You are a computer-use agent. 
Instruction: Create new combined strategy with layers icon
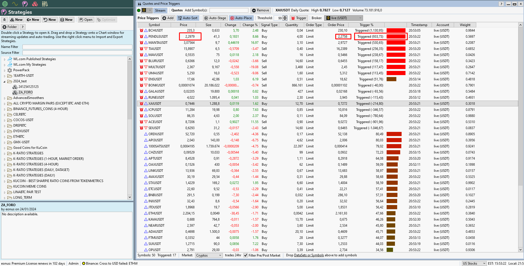[x=66, y=20]
